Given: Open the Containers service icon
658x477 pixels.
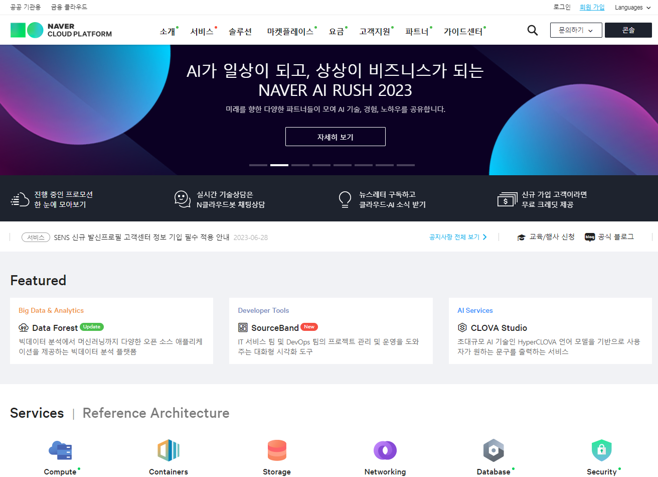Looking at the screenshot, I should click(x=169, y=450).
